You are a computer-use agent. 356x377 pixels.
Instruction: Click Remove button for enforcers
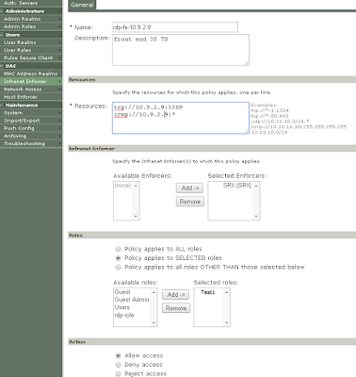pos(190,202)
